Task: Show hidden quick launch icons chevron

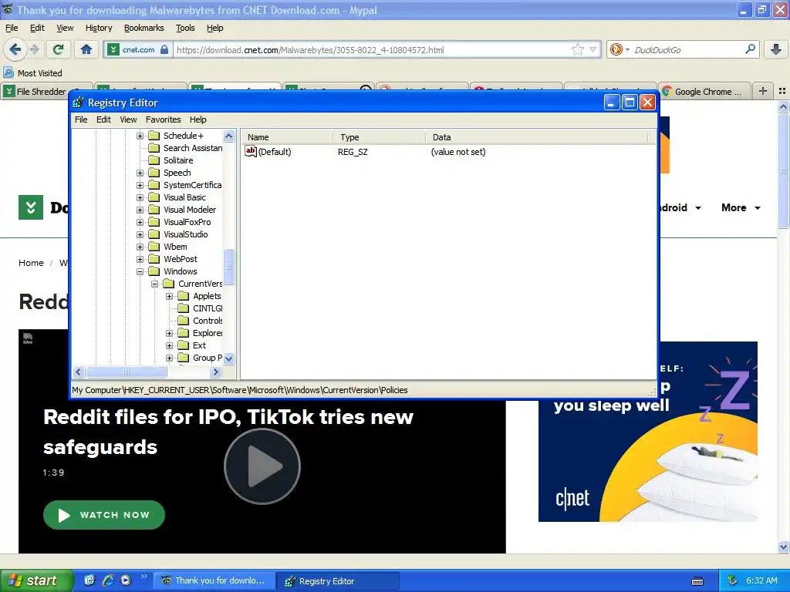Action: coord(144,577)
